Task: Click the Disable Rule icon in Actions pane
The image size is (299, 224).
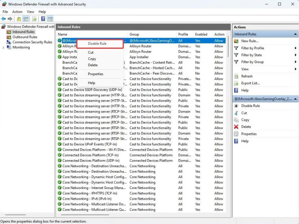Action: tap(236, 106)
